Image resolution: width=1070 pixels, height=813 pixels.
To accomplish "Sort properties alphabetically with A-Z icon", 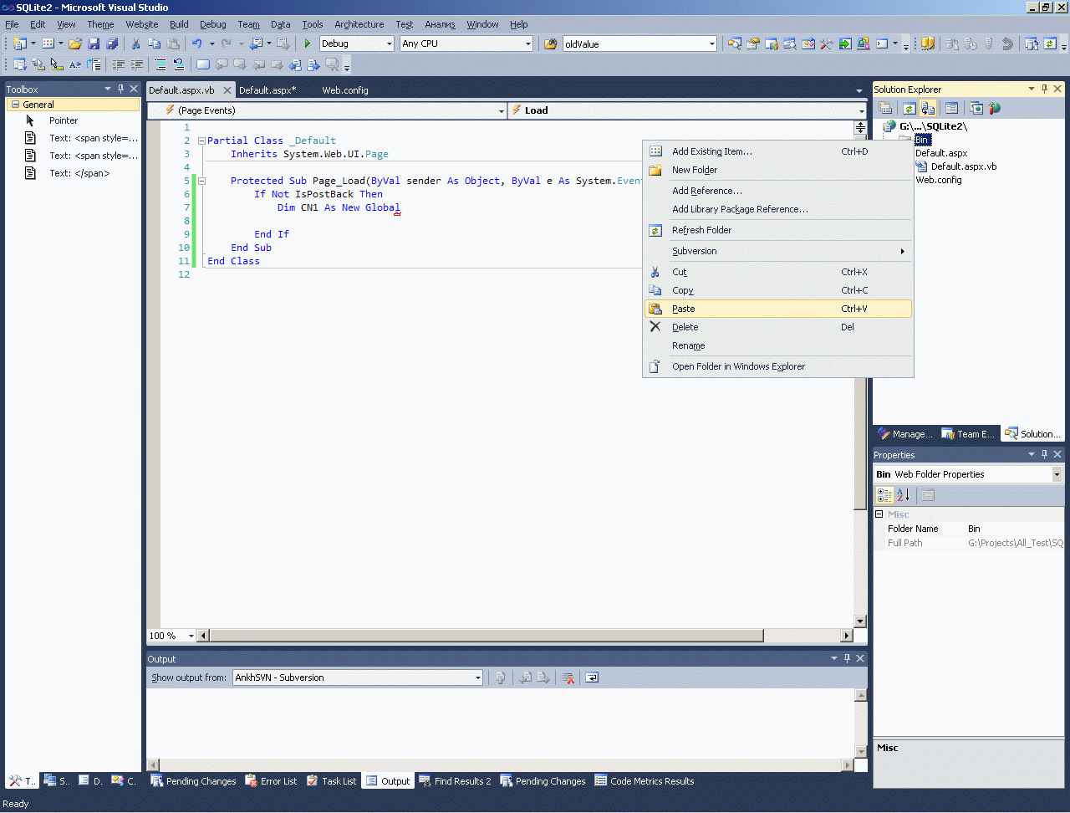I will pos(904,495).
